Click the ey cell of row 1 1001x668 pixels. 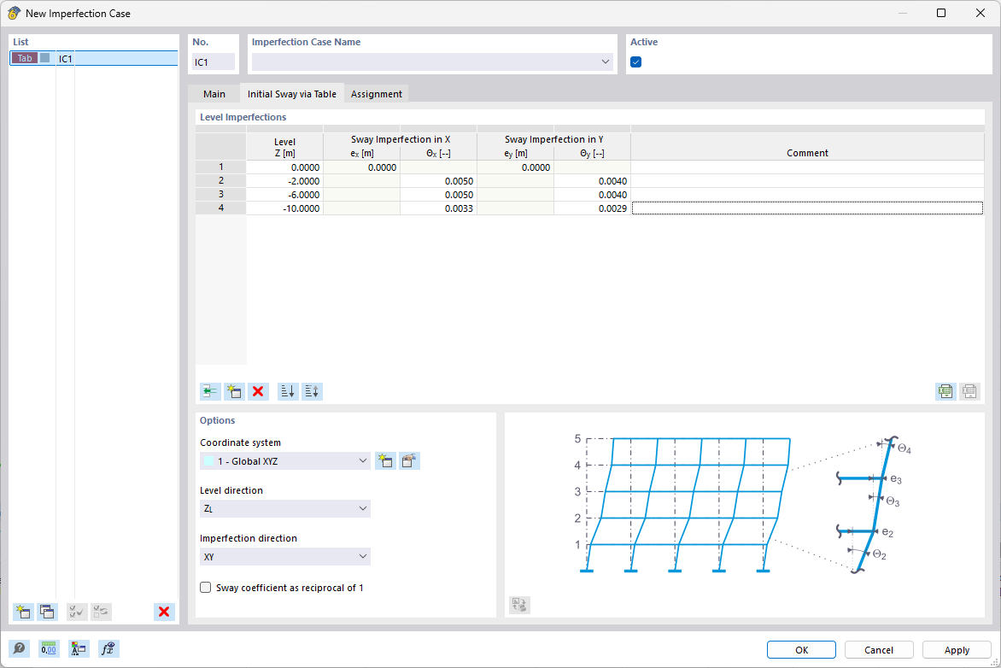pos(516,167)
